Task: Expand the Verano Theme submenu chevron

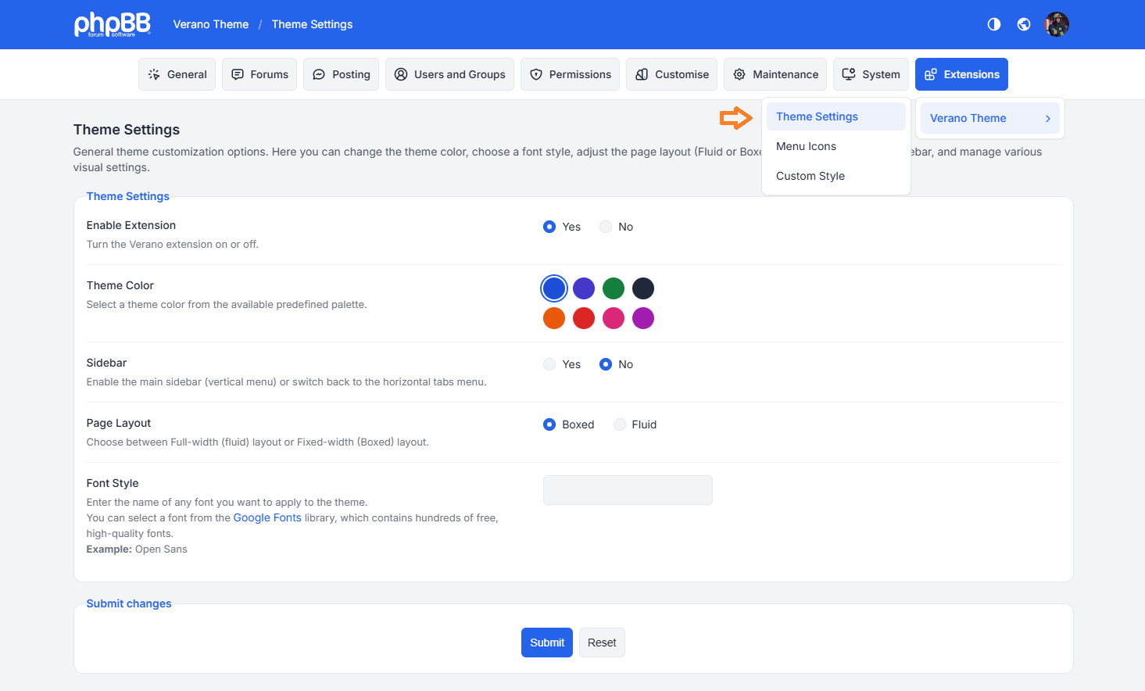Action: click(1047, 119)
